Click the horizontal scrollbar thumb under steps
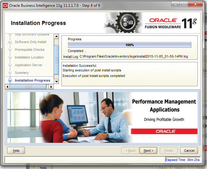Screen dimensions: 207x169 tap(28, 87)
